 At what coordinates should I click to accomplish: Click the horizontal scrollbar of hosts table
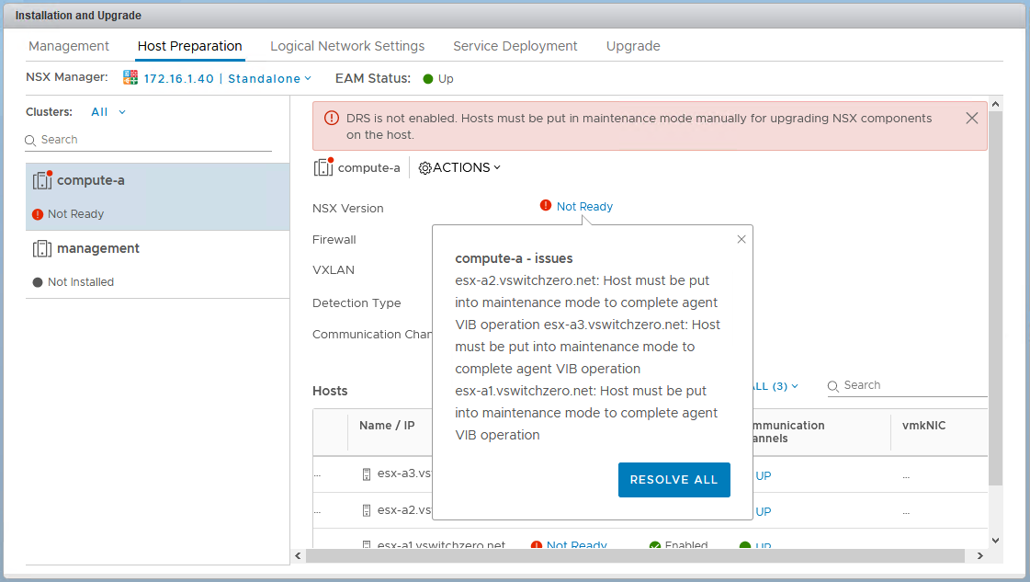pos(634,555)
